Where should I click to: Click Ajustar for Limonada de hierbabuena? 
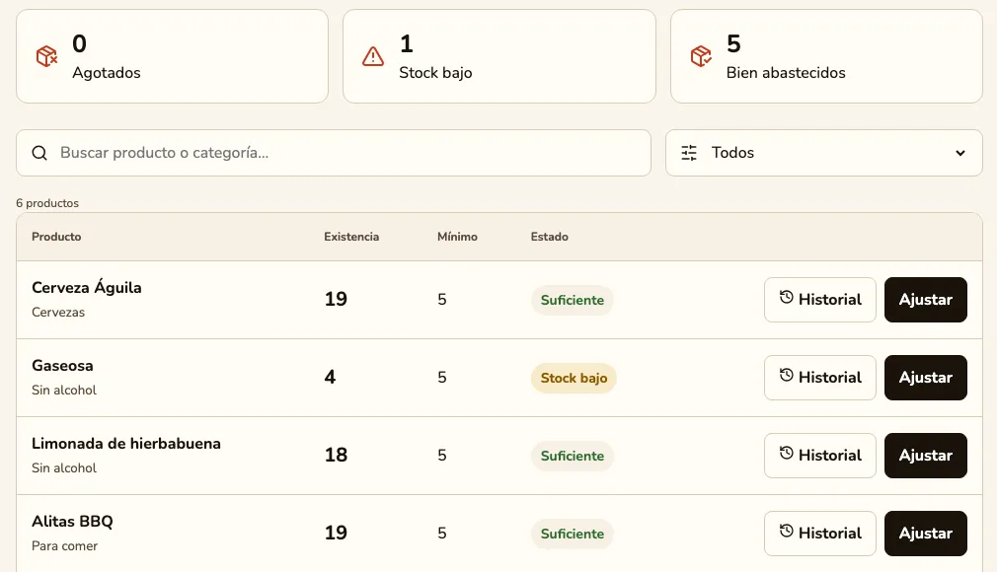click(926, 456)
